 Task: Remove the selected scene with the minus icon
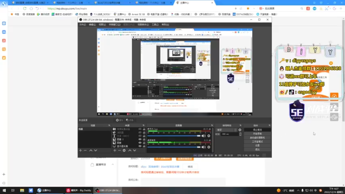[85, 150]
